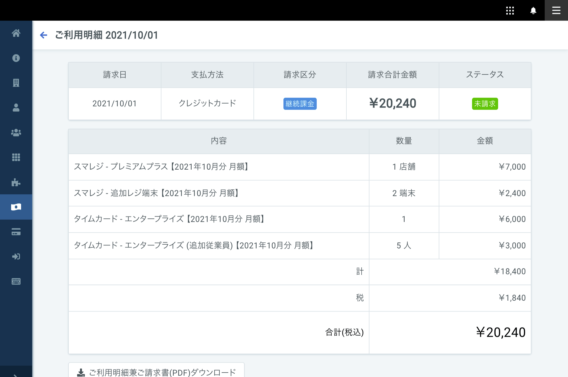Click the ¥20,240 total in header table

pos(392,104)
